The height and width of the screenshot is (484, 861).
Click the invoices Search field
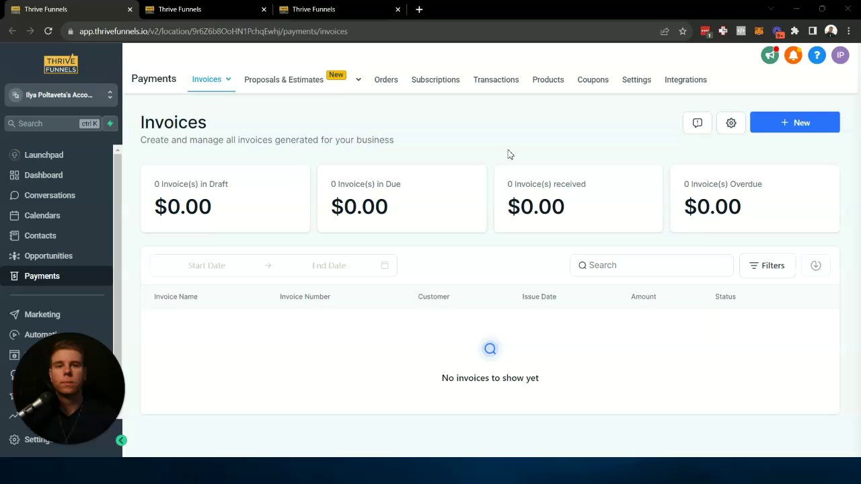[x=651, y=266]
